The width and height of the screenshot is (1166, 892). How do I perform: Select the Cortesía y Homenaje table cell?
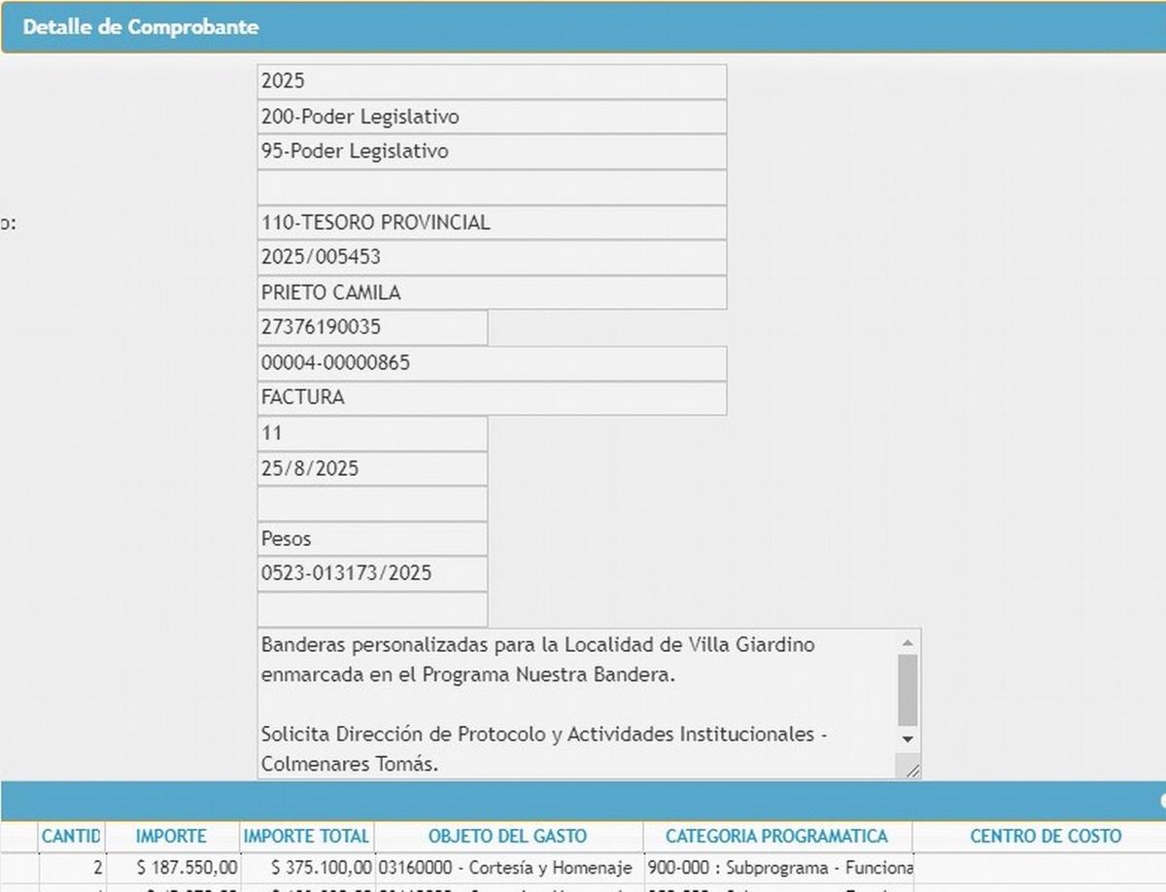point(507,868)
